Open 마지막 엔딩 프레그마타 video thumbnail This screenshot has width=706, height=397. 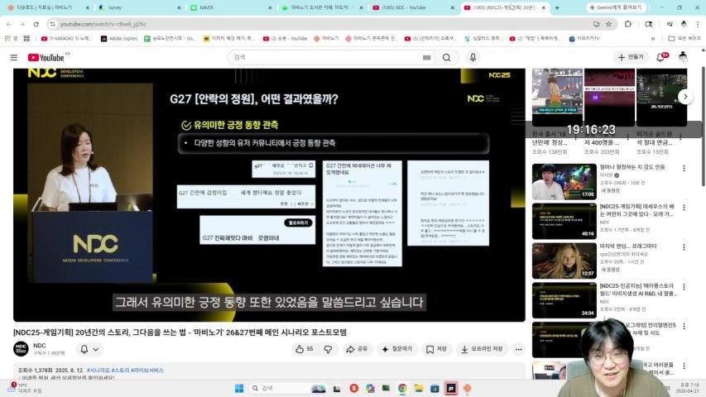564,261
